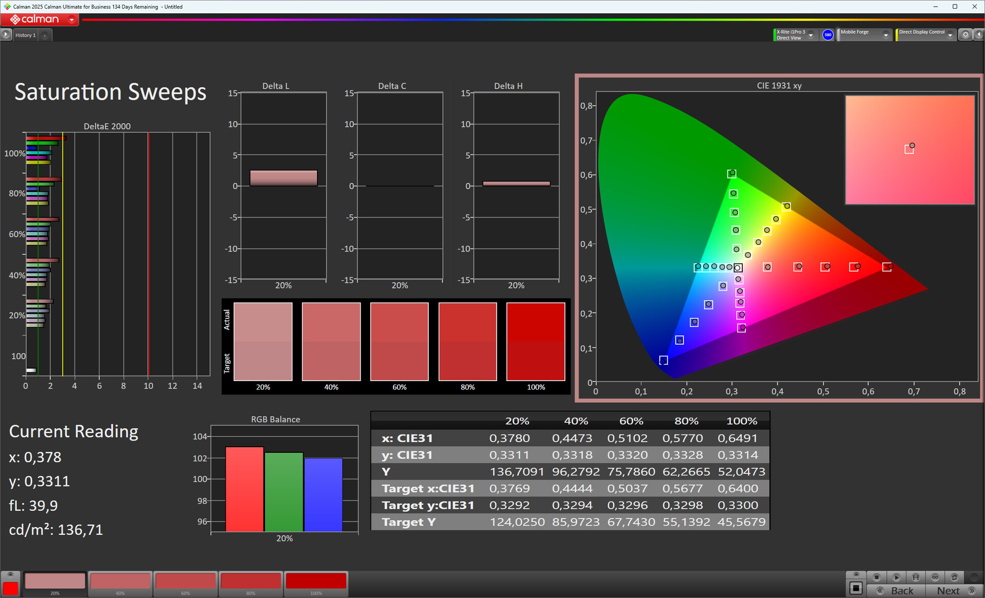The image size is (985, 598).
Task: Click the left arrow panel collapse icon
Action: 978,35
